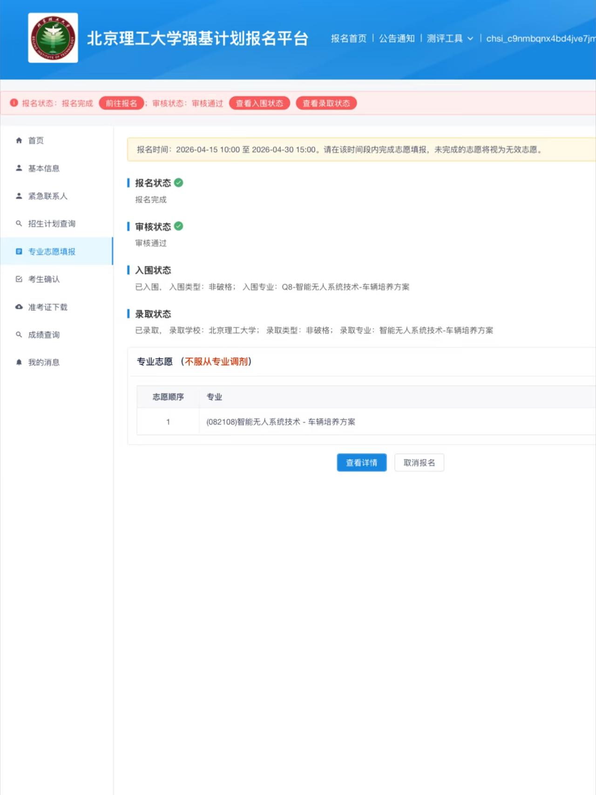Click the checkmark icon beside 考生确认

click(19, 279)
